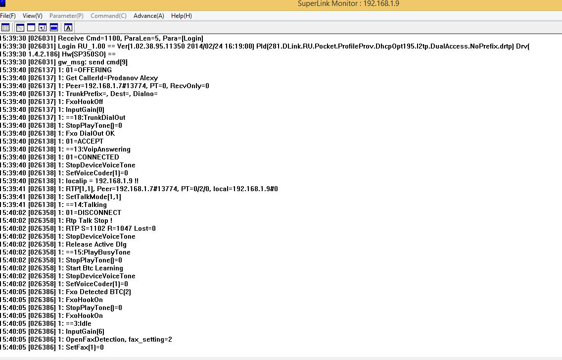
Task: Open the Advance(A) menu
Action: [149, 16]
